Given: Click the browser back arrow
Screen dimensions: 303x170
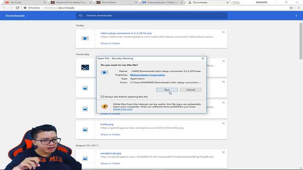Looking at the screenshot, I should point(4,8).
